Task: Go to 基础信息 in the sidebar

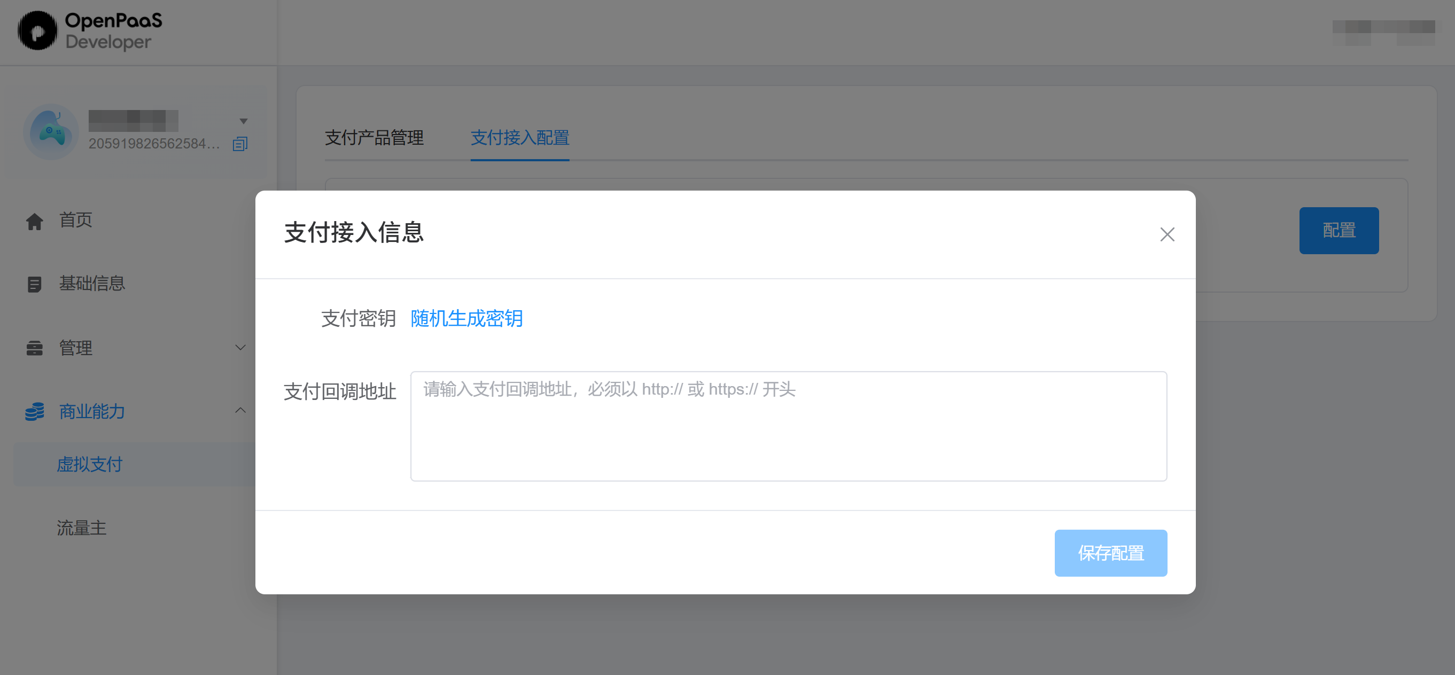Action: [x=92, y=284]
